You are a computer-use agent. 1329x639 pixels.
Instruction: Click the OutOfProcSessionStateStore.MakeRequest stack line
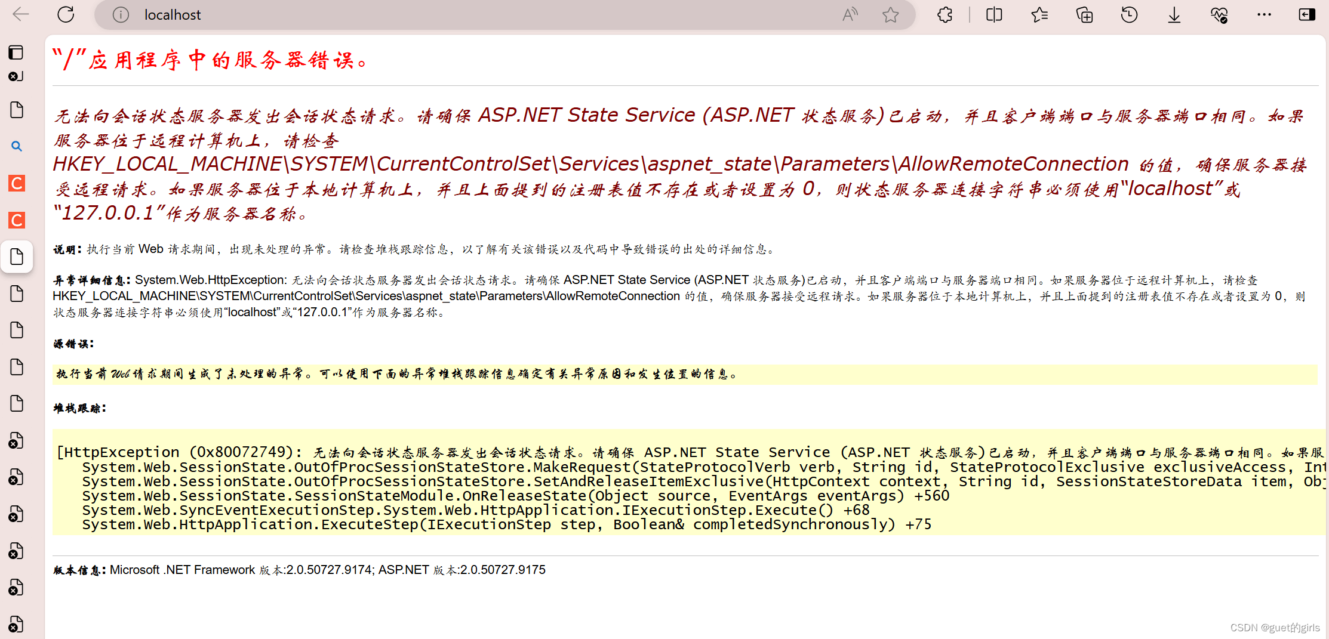[703, 467]
